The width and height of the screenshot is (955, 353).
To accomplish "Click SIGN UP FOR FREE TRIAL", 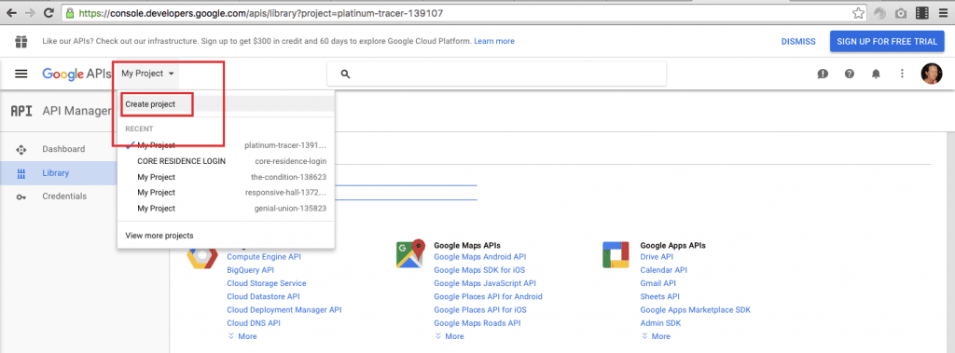I will (x=886, y=41).
